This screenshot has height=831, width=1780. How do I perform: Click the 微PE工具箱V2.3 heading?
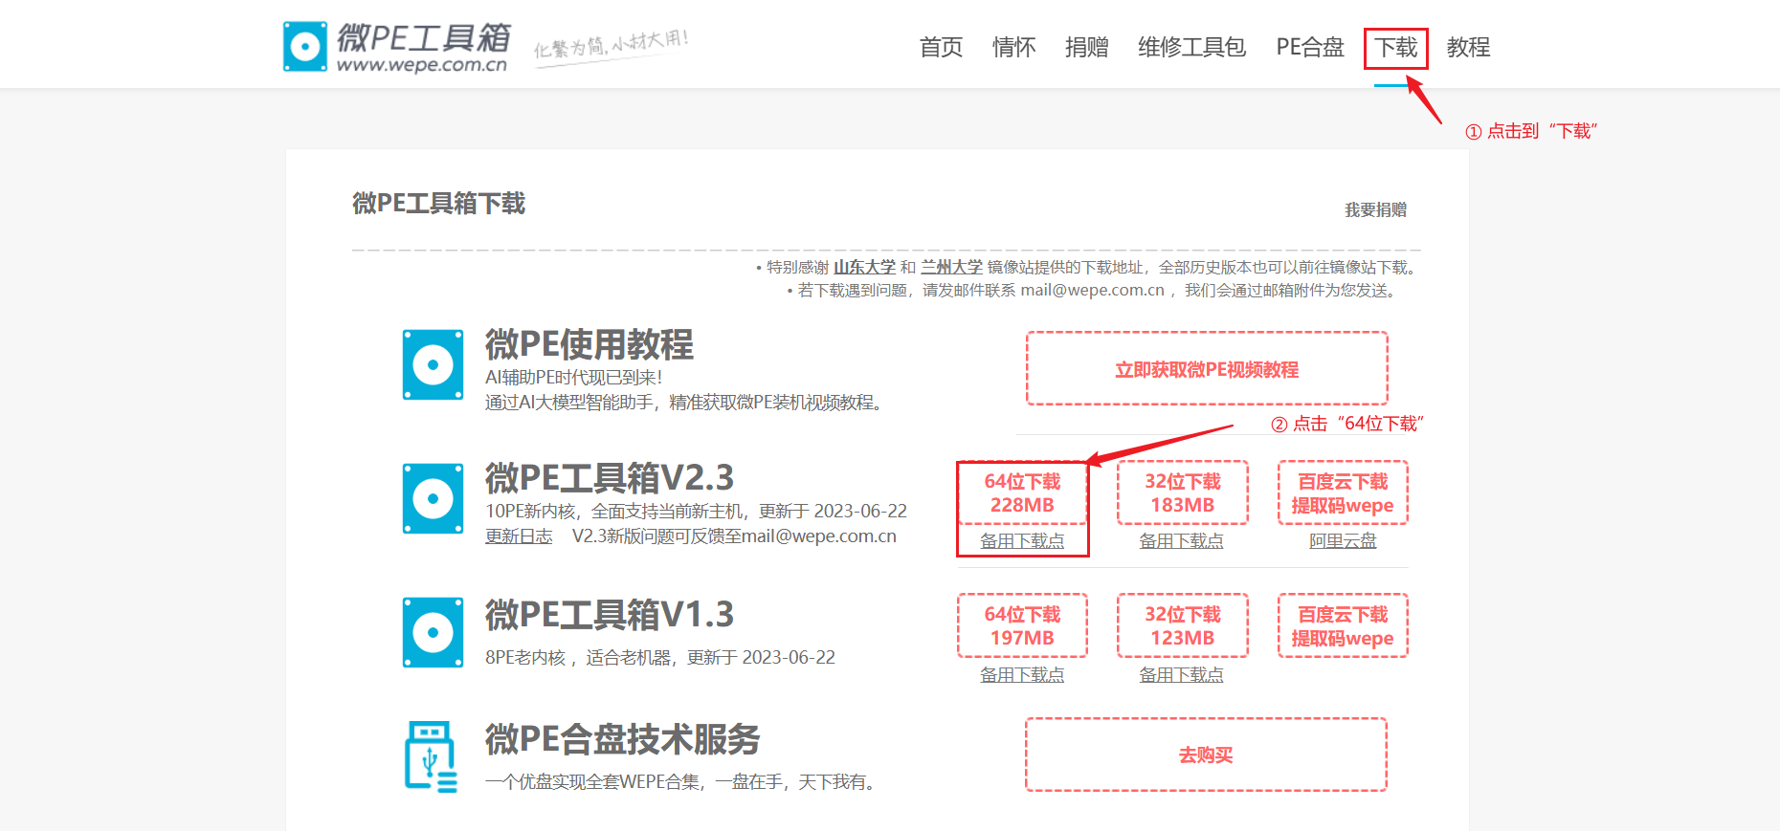pyautogui.click(x=610, y=477)
